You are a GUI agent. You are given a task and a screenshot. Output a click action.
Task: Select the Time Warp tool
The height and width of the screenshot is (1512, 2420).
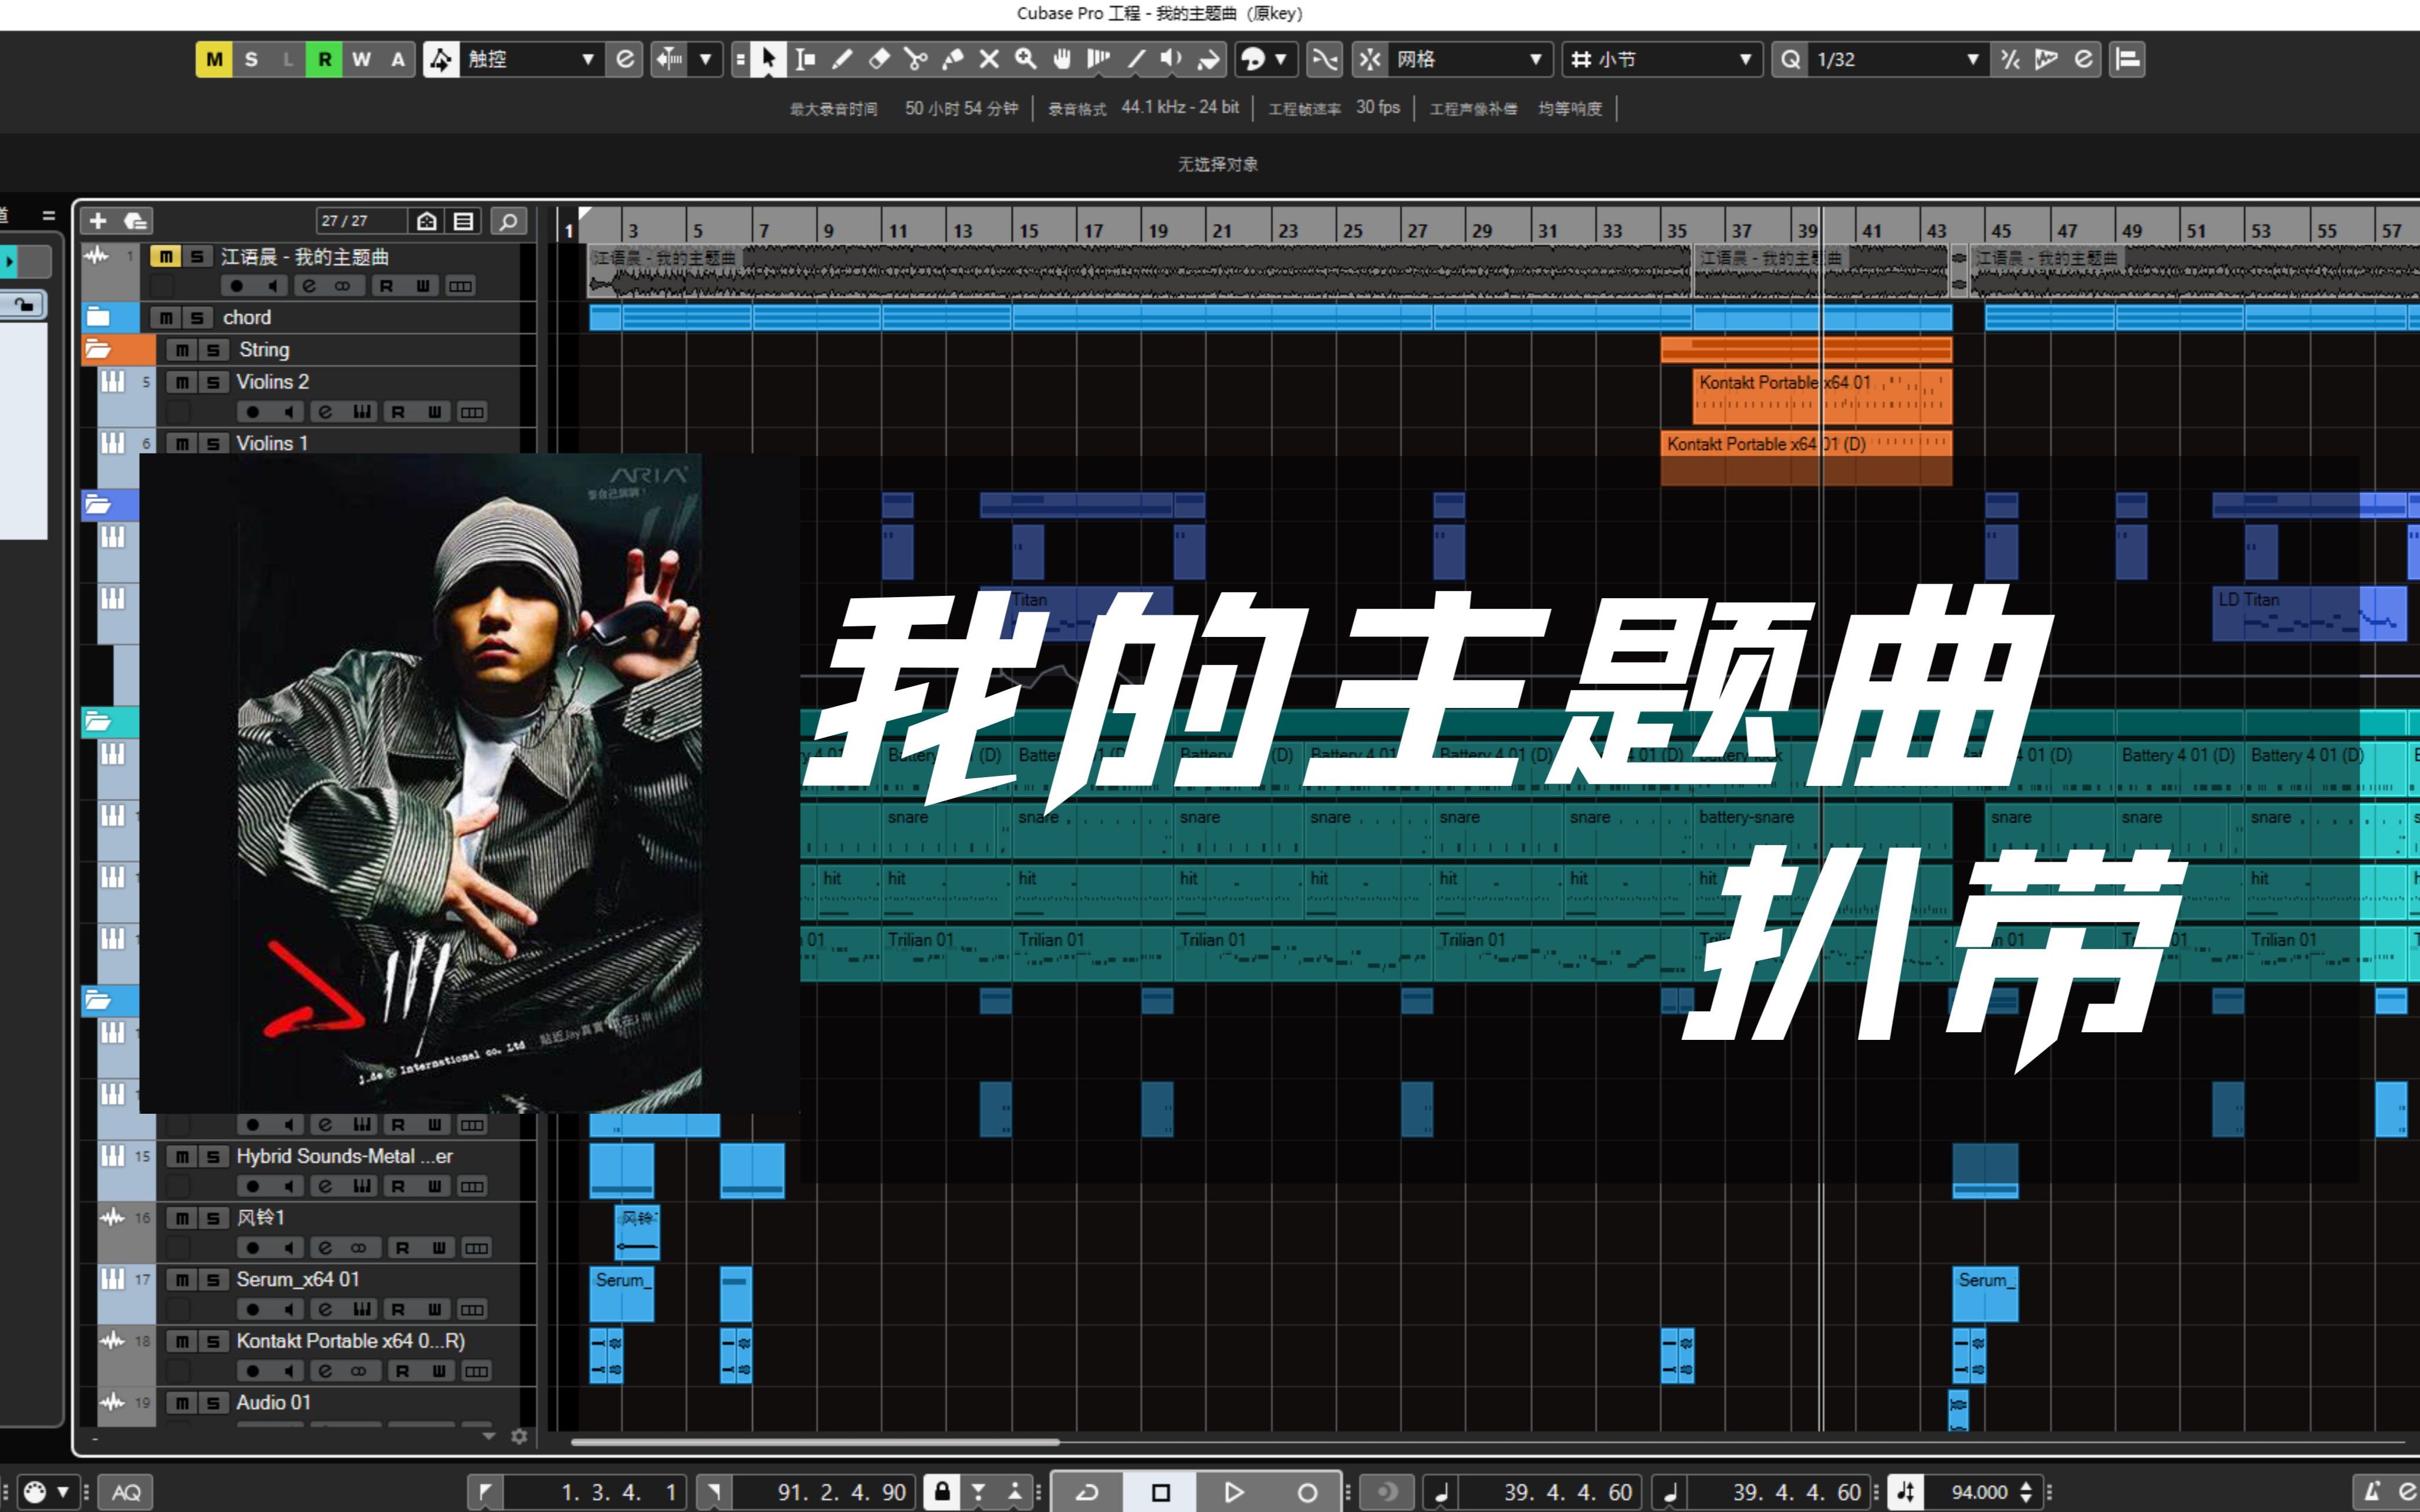coord(1099,59)
